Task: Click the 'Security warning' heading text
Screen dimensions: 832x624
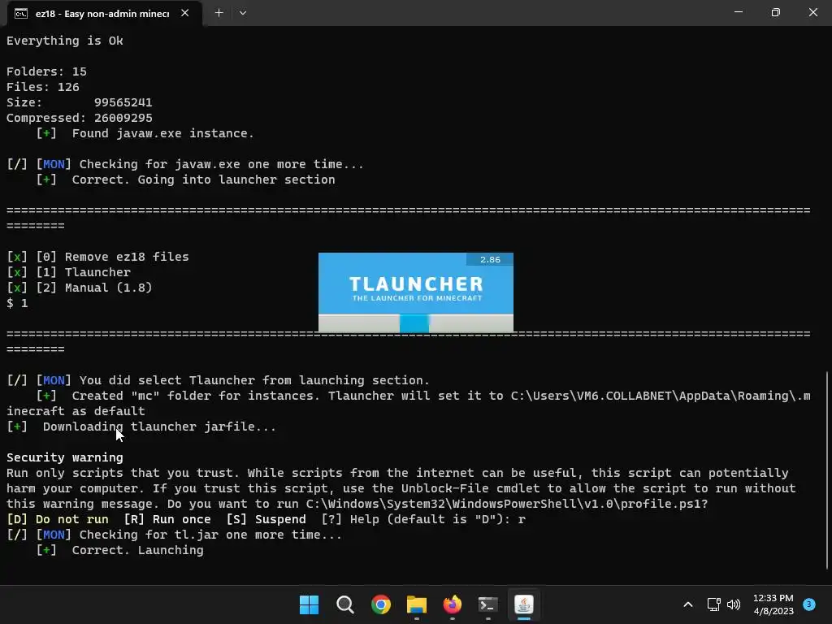Action: click(x=65, y=457)
